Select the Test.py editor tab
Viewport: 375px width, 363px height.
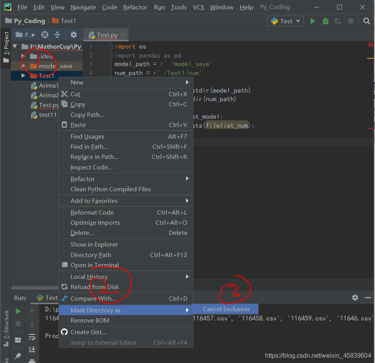[106, 35]
